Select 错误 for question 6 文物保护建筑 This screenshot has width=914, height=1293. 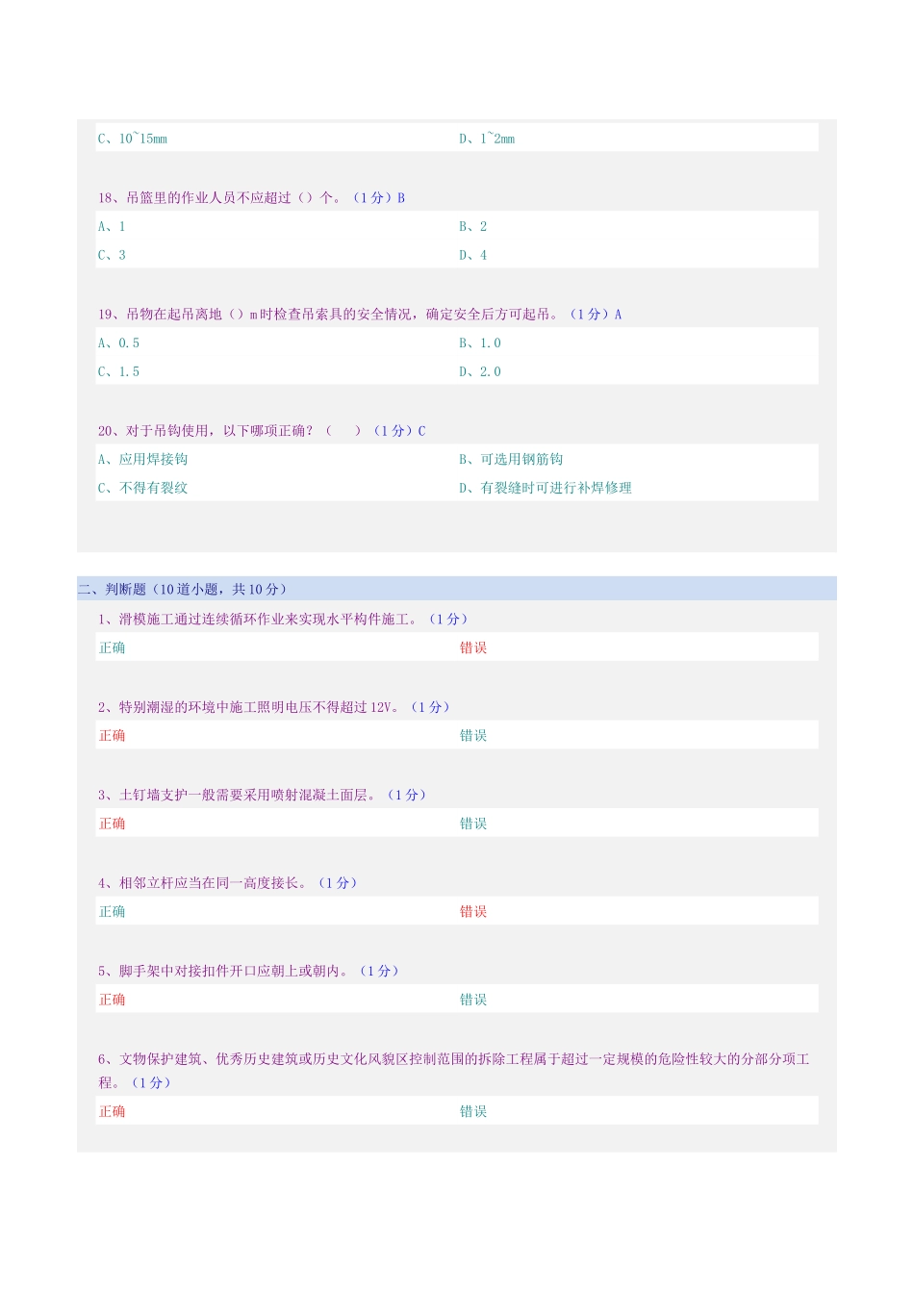point(473,1112)
